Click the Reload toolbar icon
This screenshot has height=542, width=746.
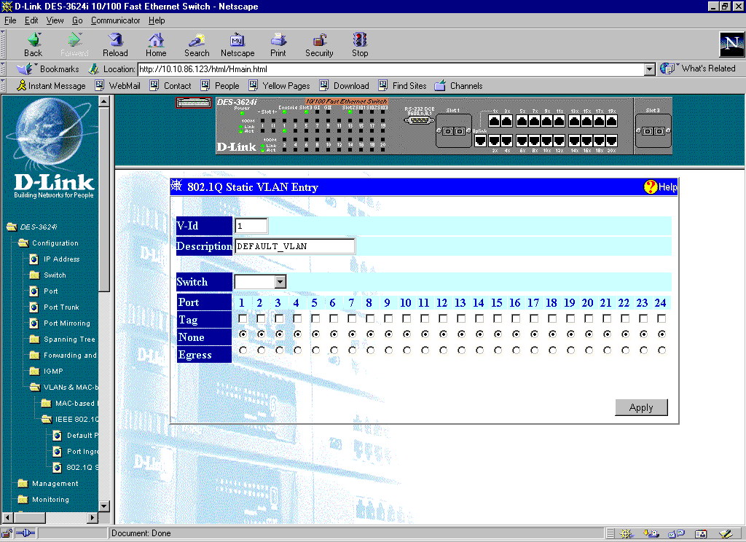point(115,41)
